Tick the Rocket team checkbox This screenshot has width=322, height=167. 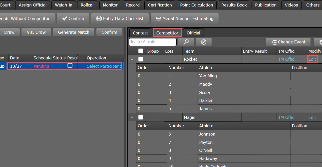(141, 59)
